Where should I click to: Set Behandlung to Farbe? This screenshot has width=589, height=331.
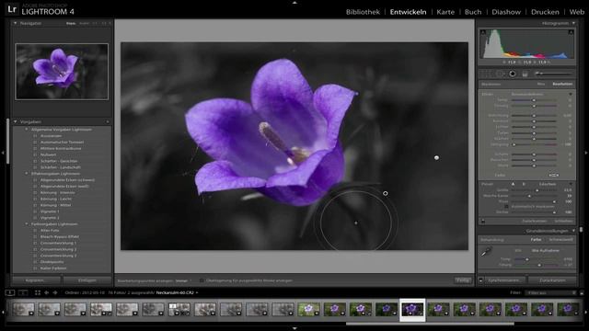[536, 239]
